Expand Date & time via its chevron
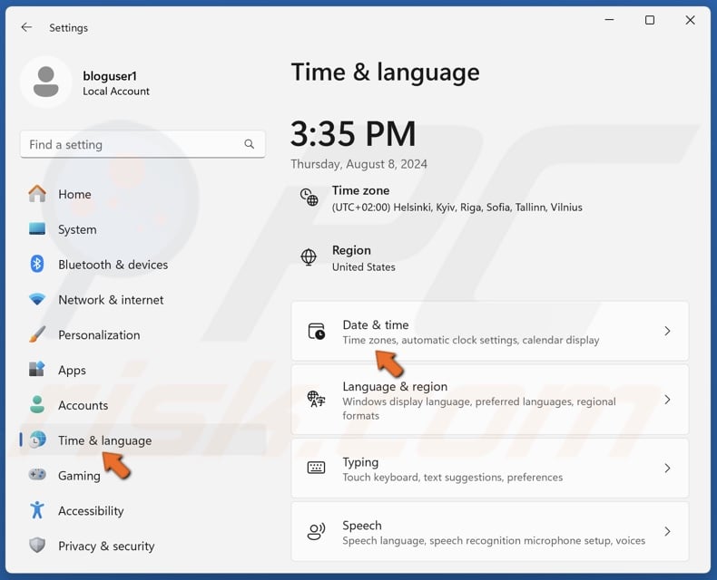Image resolution: width=717 pixels, height=580 pixels. tap(667, 331)
